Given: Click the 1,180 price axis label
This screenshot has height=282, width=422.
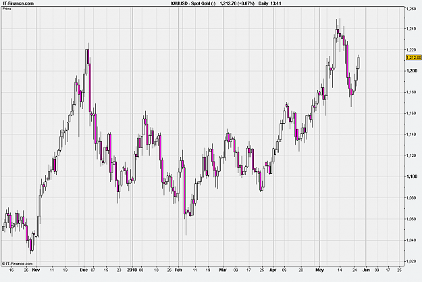Looking at the screenshot, I should [411, 92].
